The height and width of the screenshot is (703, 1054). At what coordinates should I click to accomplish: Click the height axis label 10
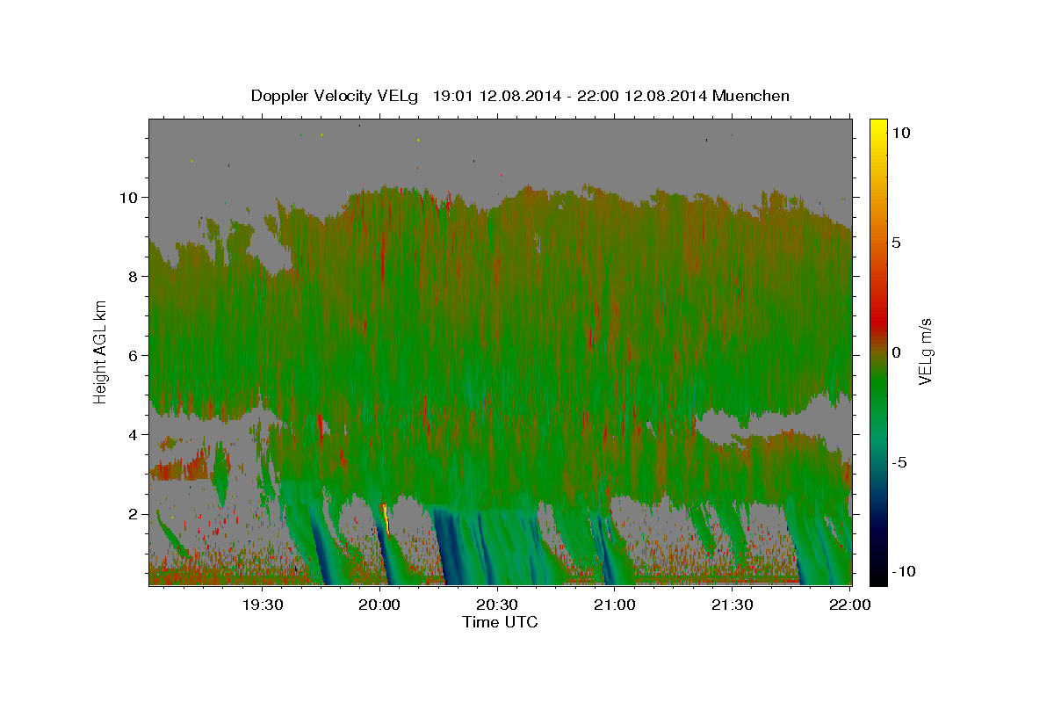point(129,197)
